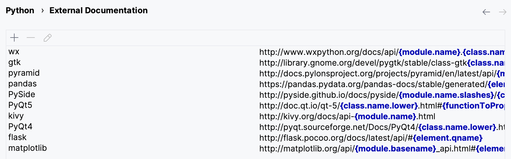The height and width of the screenshot is (159, 511).
Task: Open the Python breadcrumb link
Action: pyautogui.click(x=20, y=10)
